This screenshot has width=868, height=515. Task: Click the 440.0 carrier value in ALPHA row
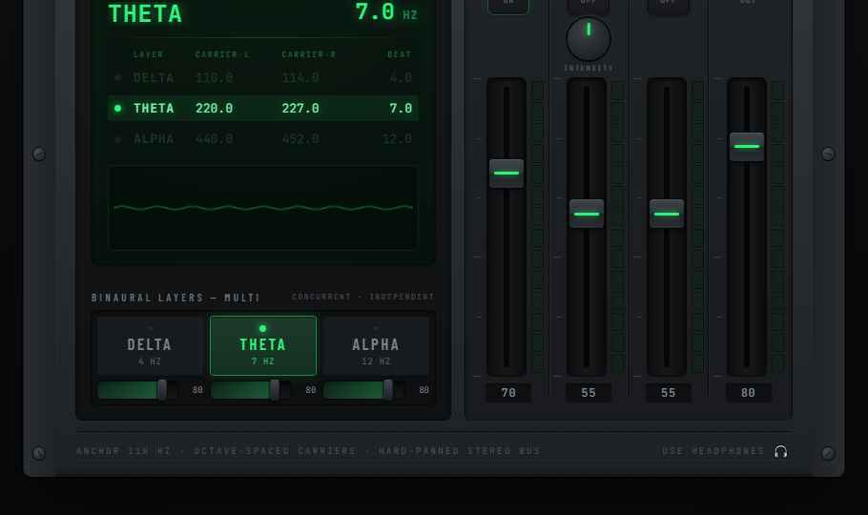pos(215,139)
